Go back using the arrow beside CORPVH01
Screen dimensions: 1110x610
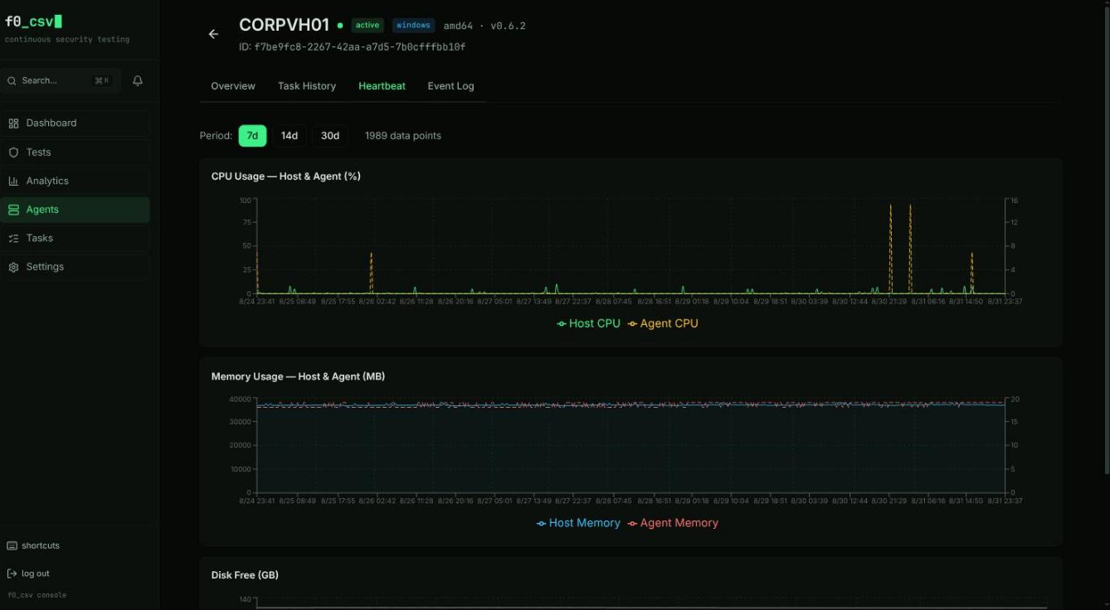point(213,34)
